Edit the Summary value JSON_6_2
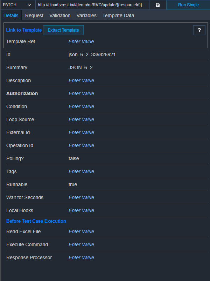The image size is (210, 281). (80, 68)
